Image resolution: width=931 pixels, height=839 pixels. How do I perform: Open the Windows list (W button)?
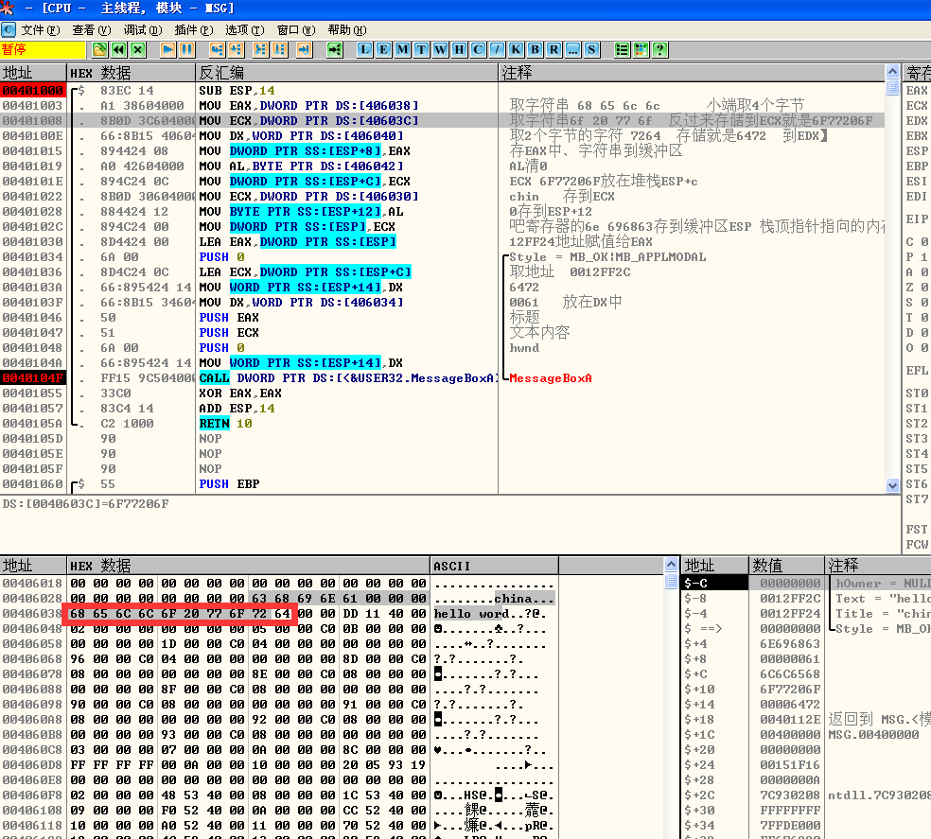pos(441,50)
